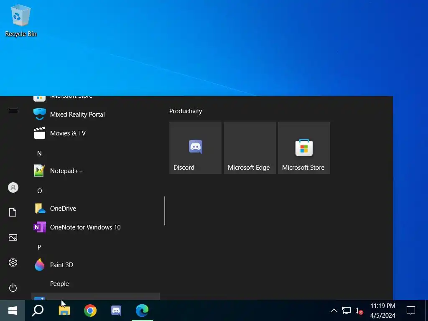Click Show Desktop sliver at taskbar end
This screenshot has height=321, width=428.
pos(427,311)
